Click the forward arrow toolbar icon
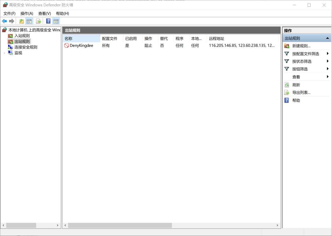 click(12, 21)
